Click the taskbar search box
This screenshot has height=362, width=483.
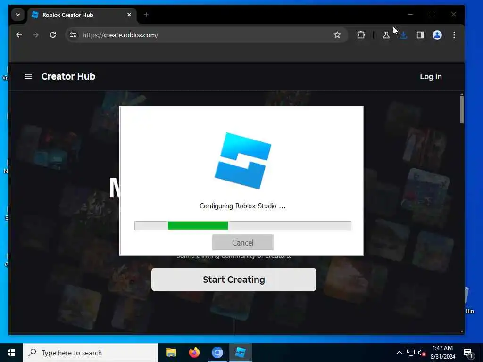(91, 353)
